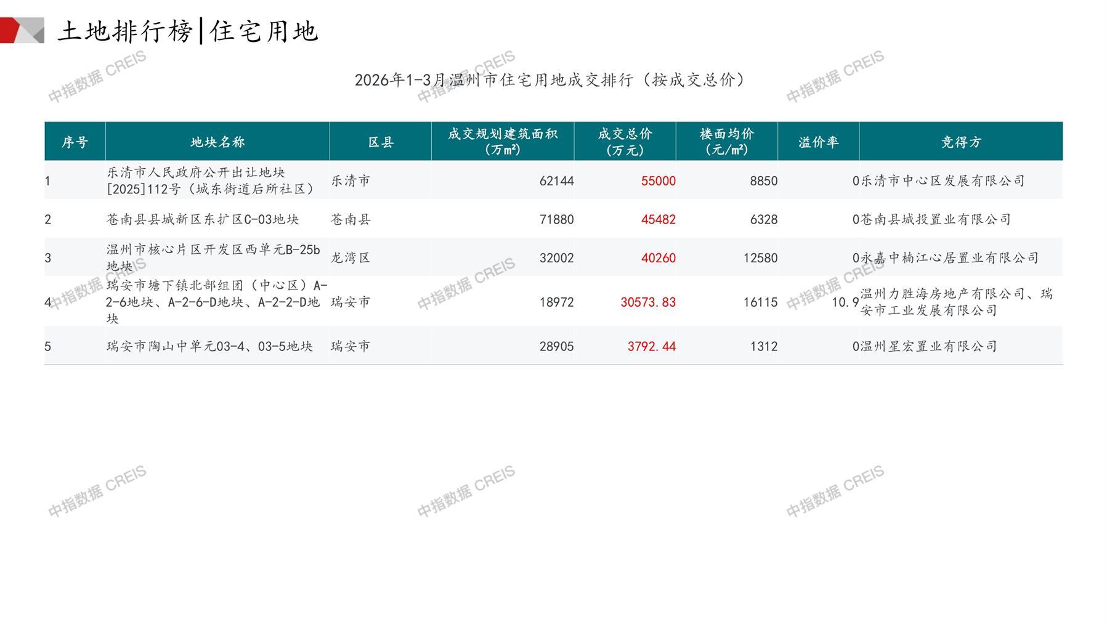Click the 序号 column header
1107x622 pixels.
[x=75, y=142]
